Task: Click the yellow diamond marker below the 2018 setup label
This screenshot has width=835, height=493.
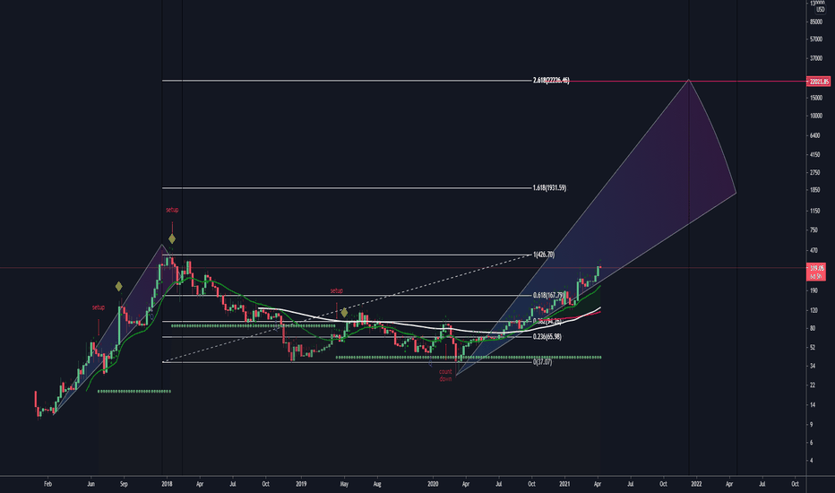Action: [172, 238]
